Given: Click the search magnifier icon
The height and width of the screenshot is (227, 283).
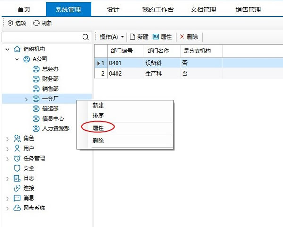Looking at the screenshot, I should tap(86, 37).
